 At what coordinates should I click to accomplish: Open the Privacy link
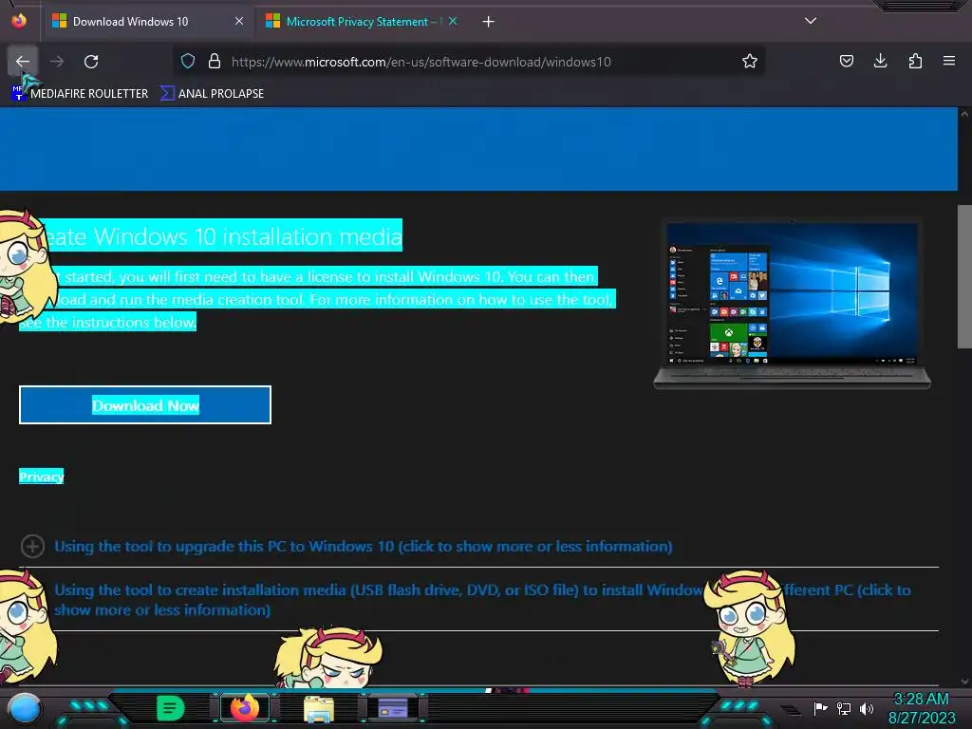pos(42,477)
